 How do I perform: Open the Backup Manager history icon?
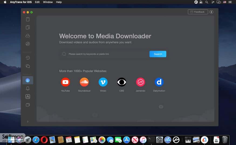tap(28, 58)
